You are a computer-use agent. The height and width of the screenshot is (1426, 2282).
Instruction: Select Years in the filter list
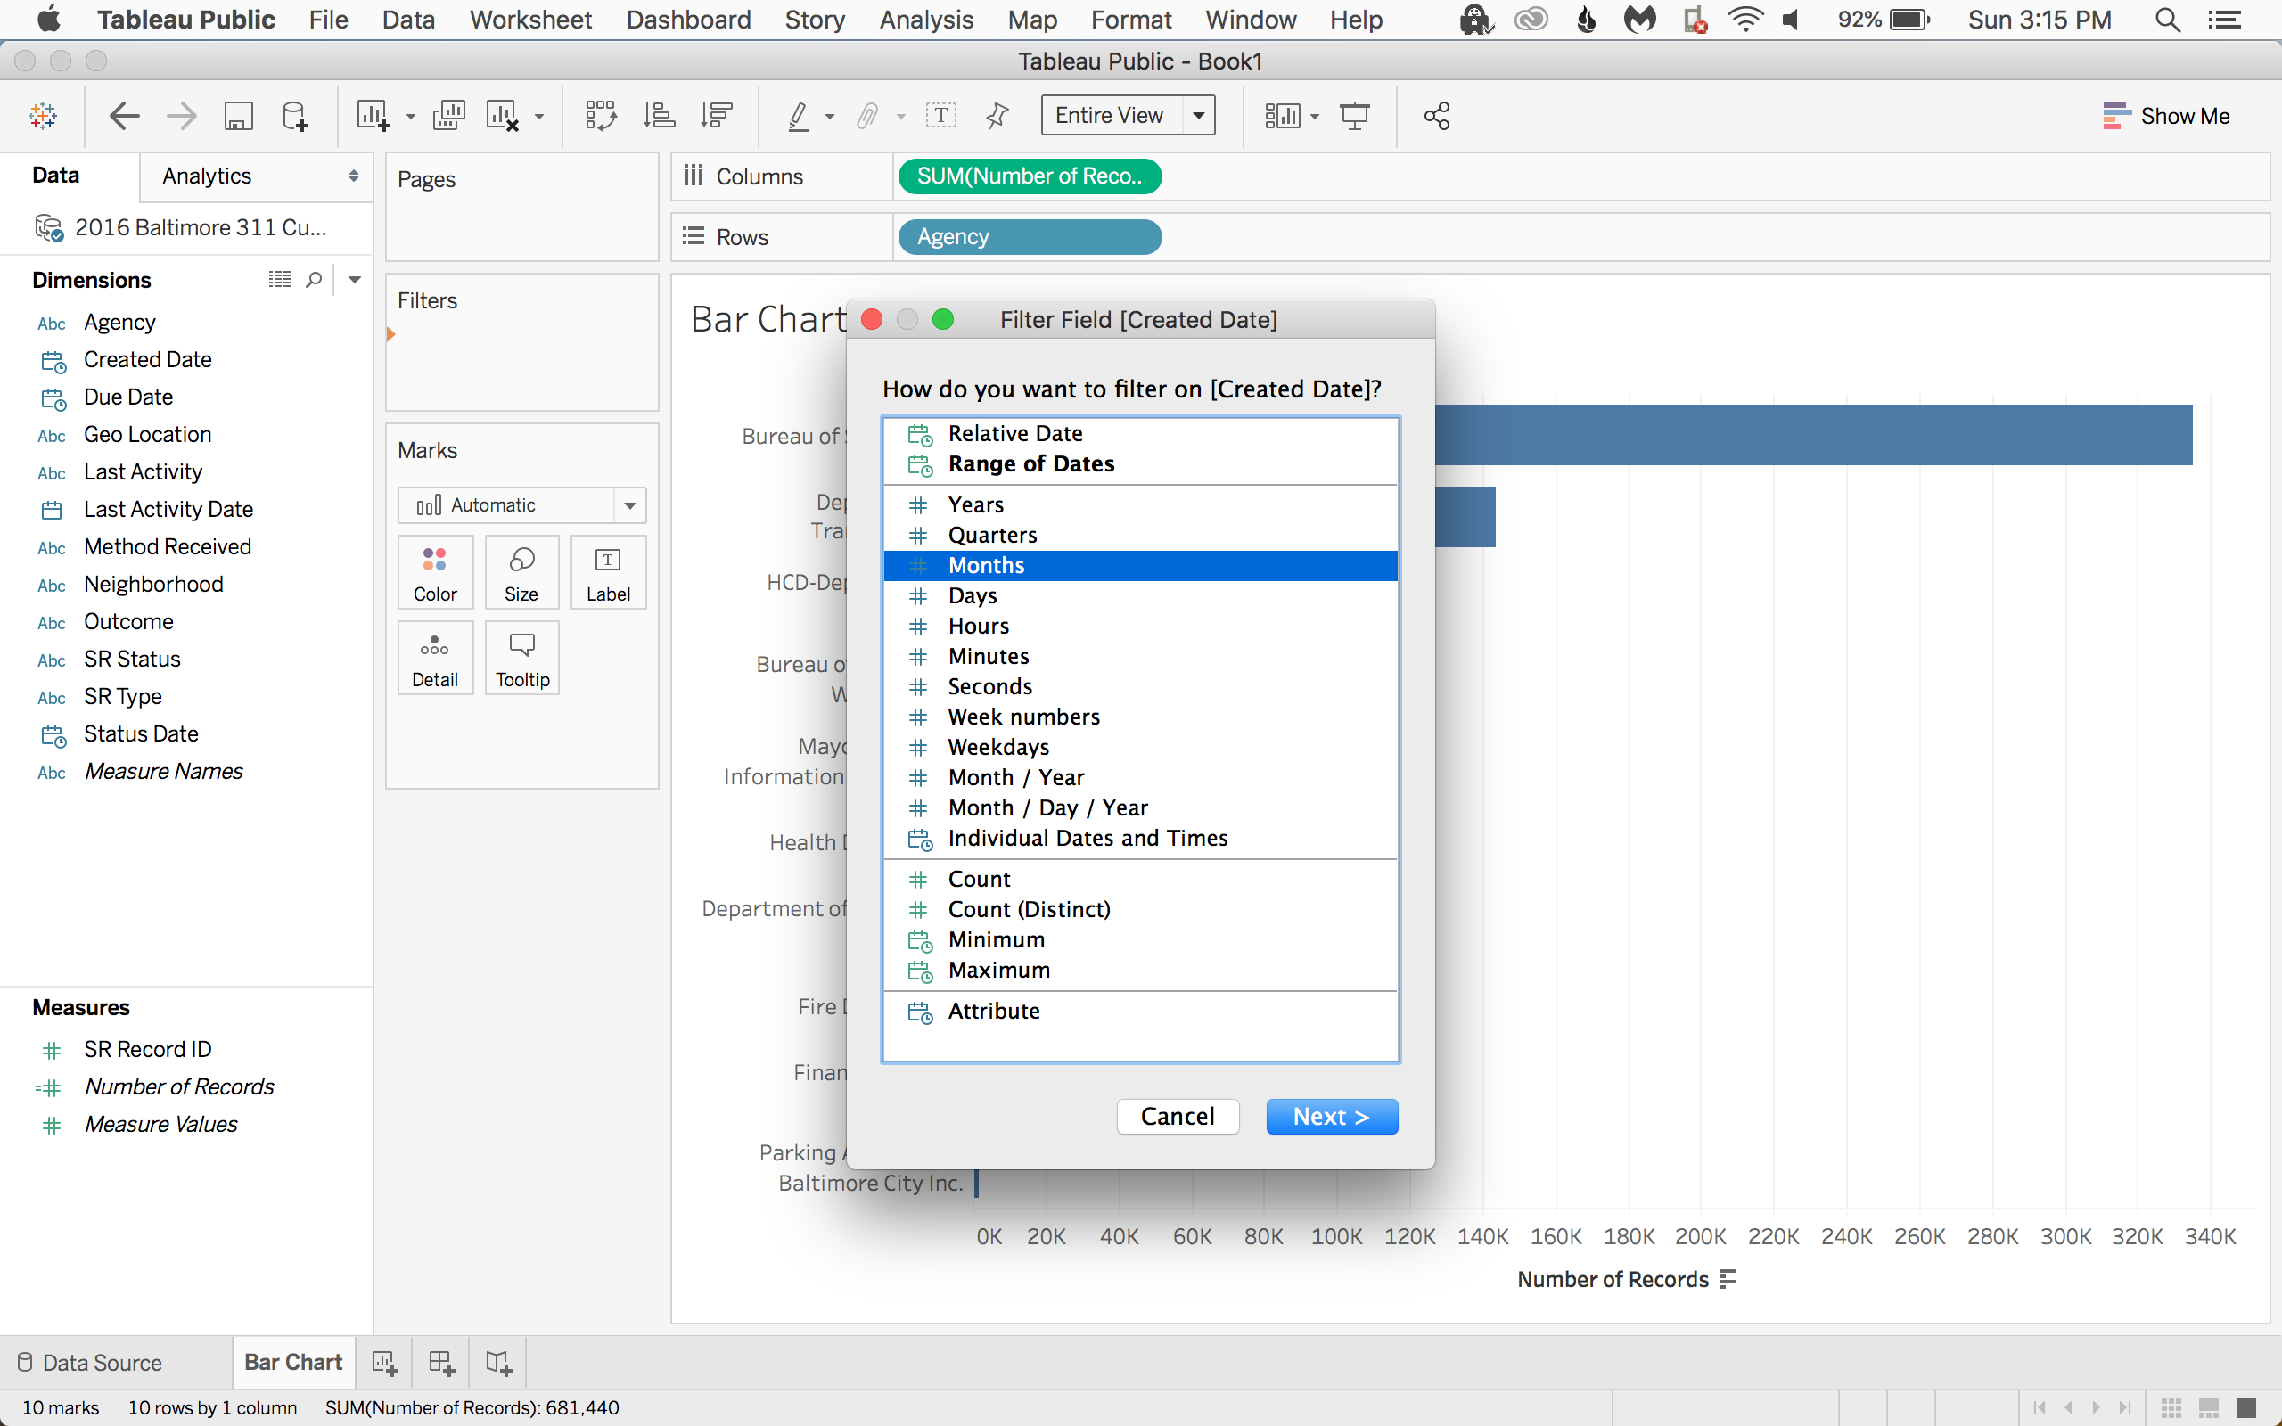click(x=1140, y=504)
